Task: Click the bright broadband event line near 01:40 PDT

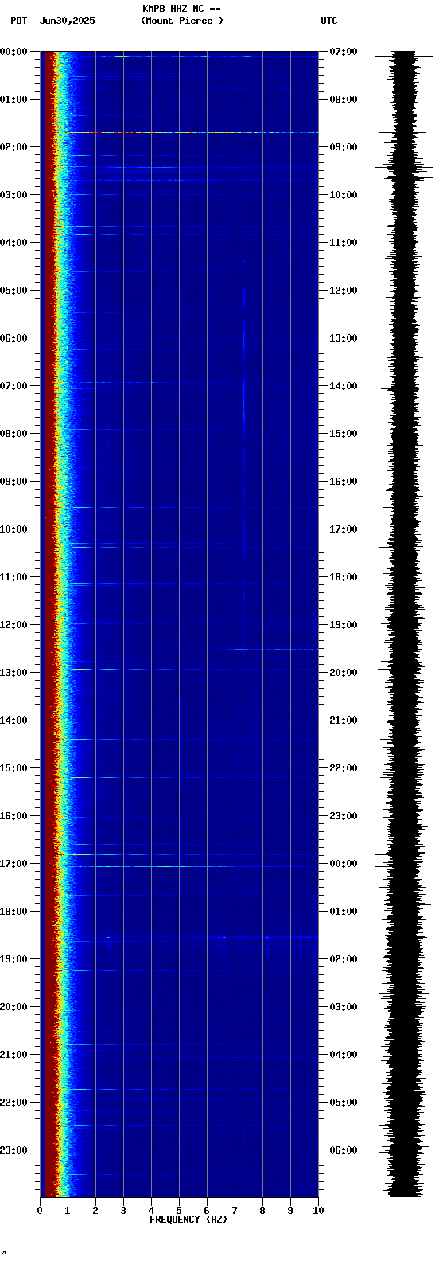Action: click(192, 132)
